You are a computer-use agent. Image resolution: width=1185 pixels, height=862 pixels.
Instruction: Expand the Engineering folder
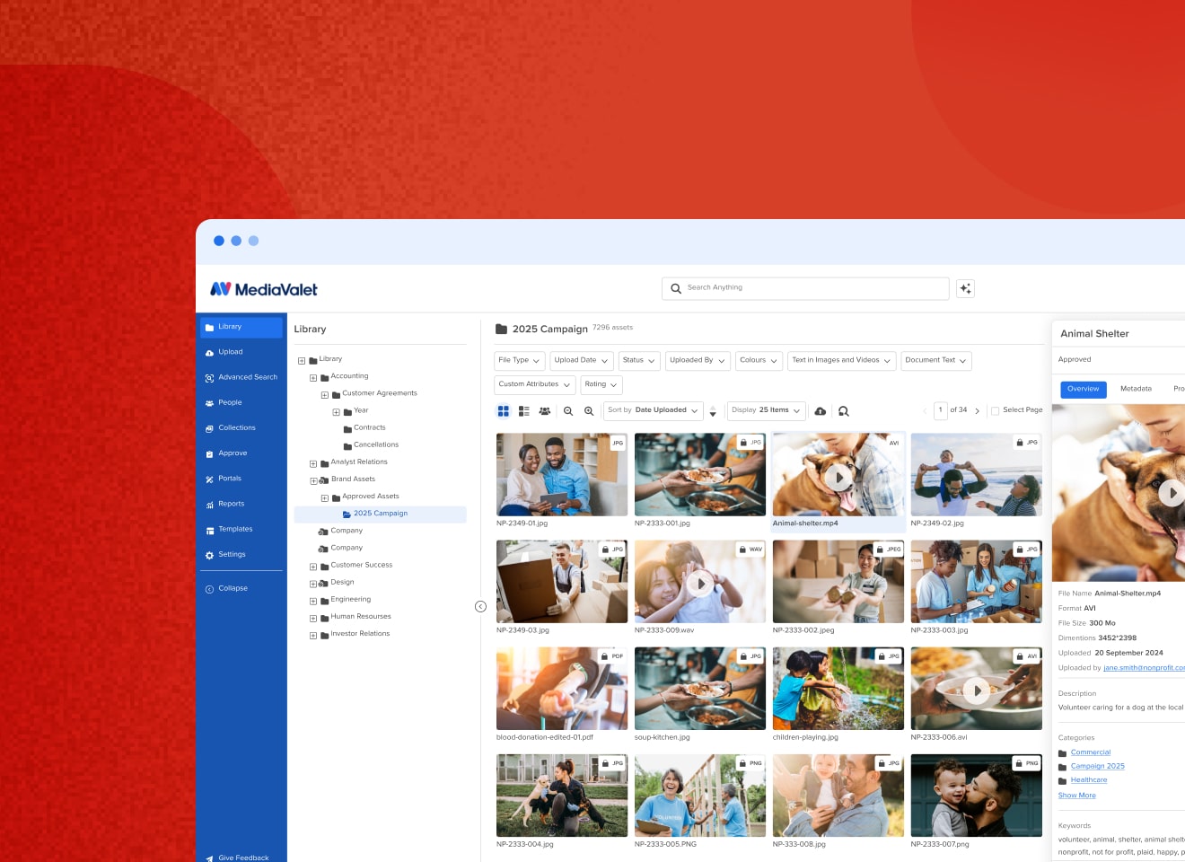[x=313, y=602]
